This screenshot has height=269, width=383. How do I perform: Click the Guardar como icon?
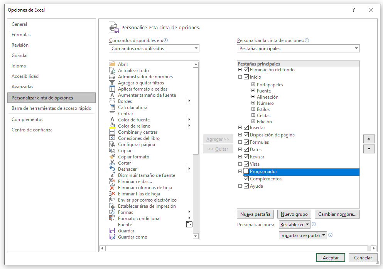tap(112, 237)
